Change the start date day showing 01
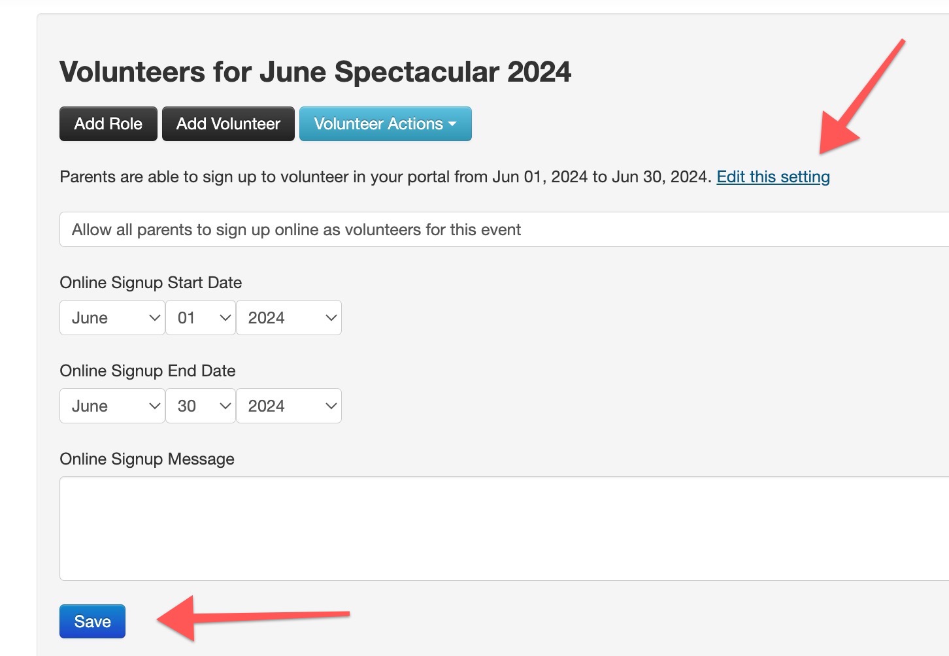Screen dimensions: 949x656 (201, 318)
